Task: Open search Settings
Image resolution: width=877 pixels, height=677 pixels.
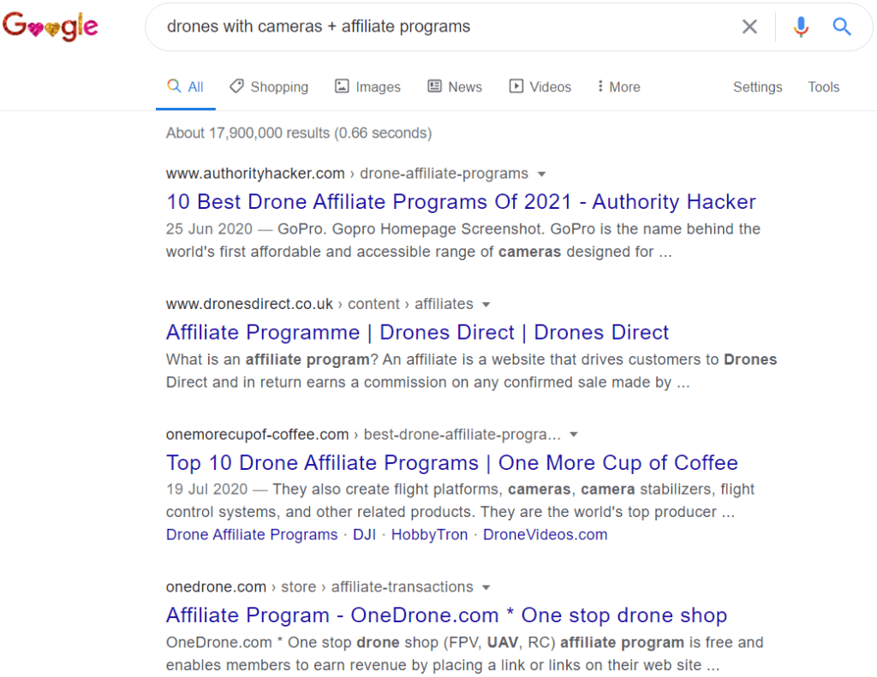Action: 757,87
